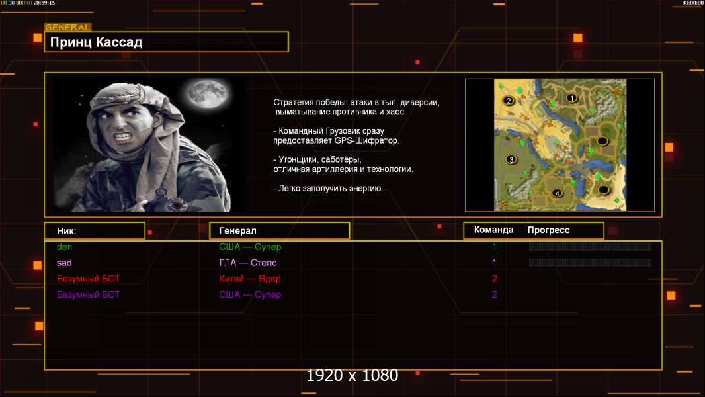Click the "Генерал" column header
This screenshot has width=705, height=397.
(x=279, y=231)
